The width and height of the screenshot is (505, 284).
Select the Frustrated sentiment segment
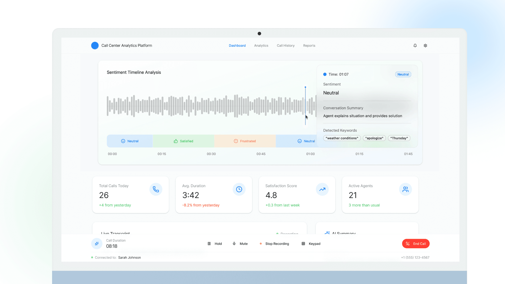pyautogui.click(x=245, y=141)
